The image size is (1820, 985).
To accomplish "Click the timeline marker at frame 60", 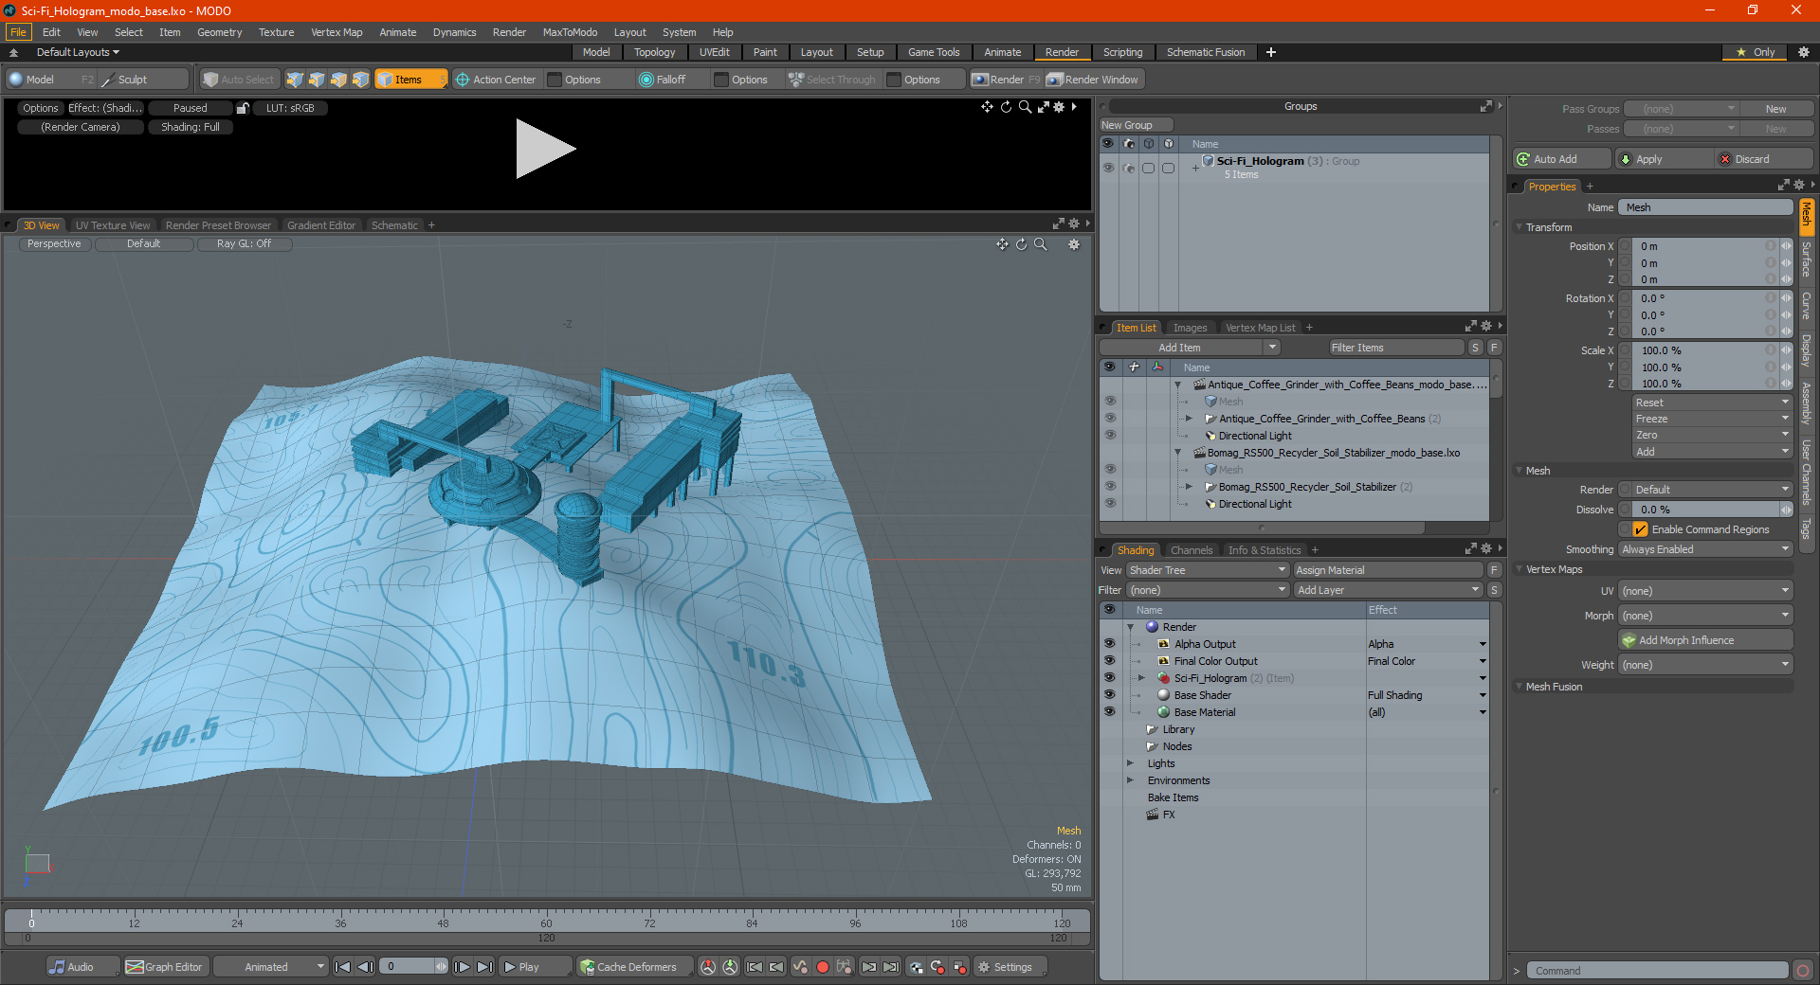I will point(546,922).
